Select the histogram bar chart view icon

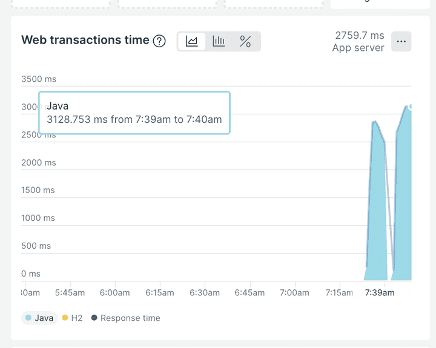click(x=219, y=41)
